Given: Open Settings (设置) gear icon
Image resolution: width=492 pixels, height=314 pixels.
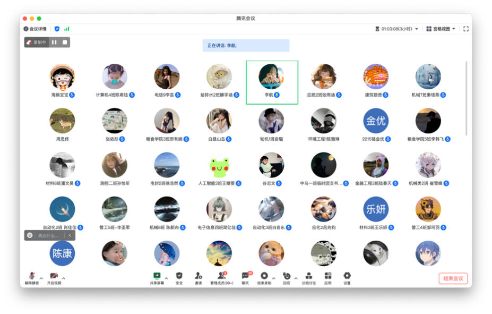Looking at the screenshot, I should pyautogui.click(x=347, y=278).
